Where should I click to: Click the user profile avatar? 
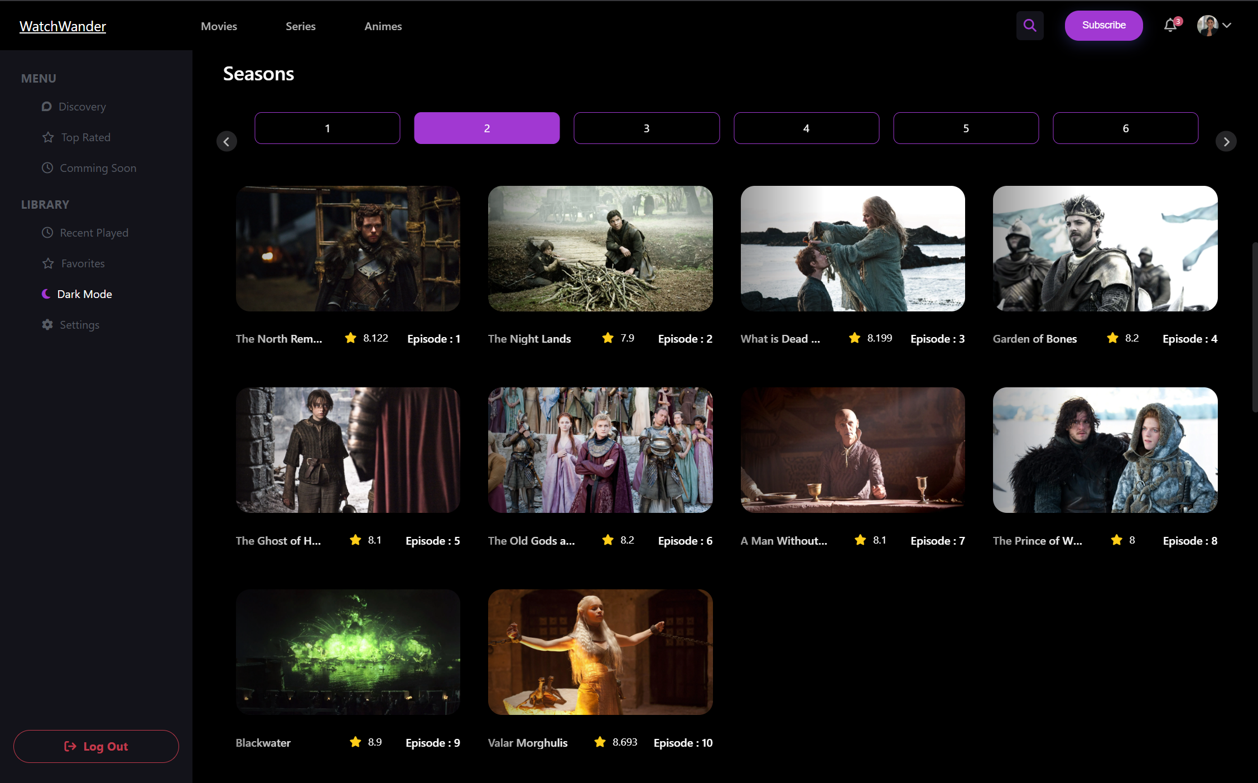pos(1207,26)
